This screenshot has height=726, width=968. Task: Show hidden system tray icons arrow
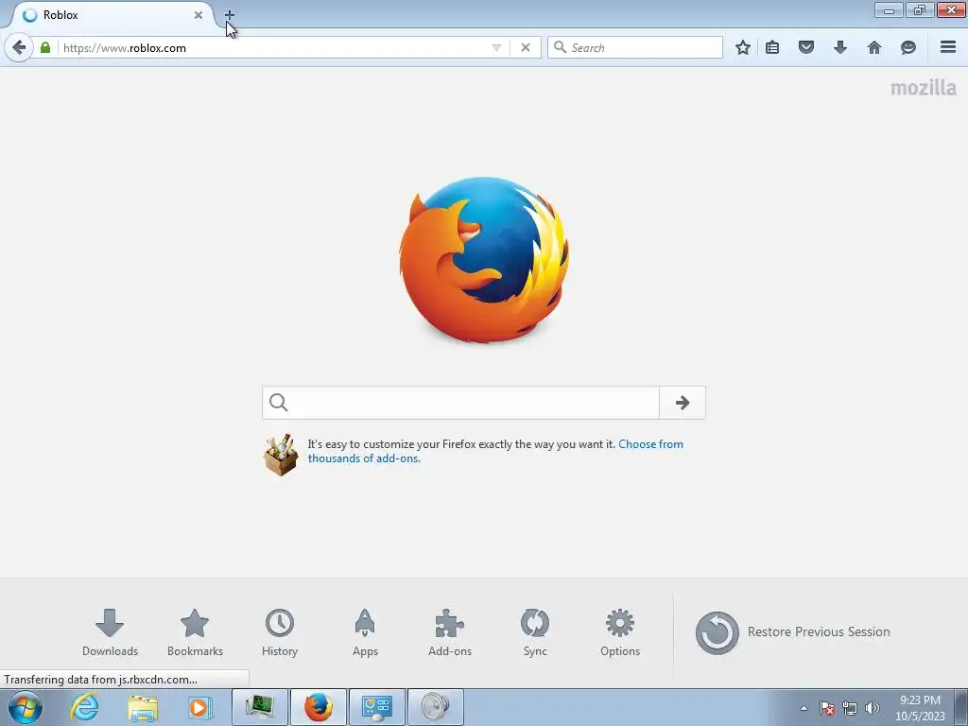pyautogui.click(x=804, y=708)
